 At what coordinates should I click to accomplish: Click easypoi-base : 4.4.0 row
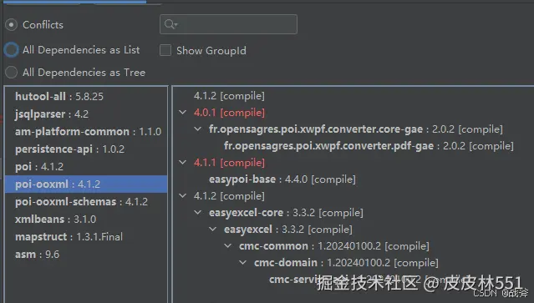click(282, 179)
